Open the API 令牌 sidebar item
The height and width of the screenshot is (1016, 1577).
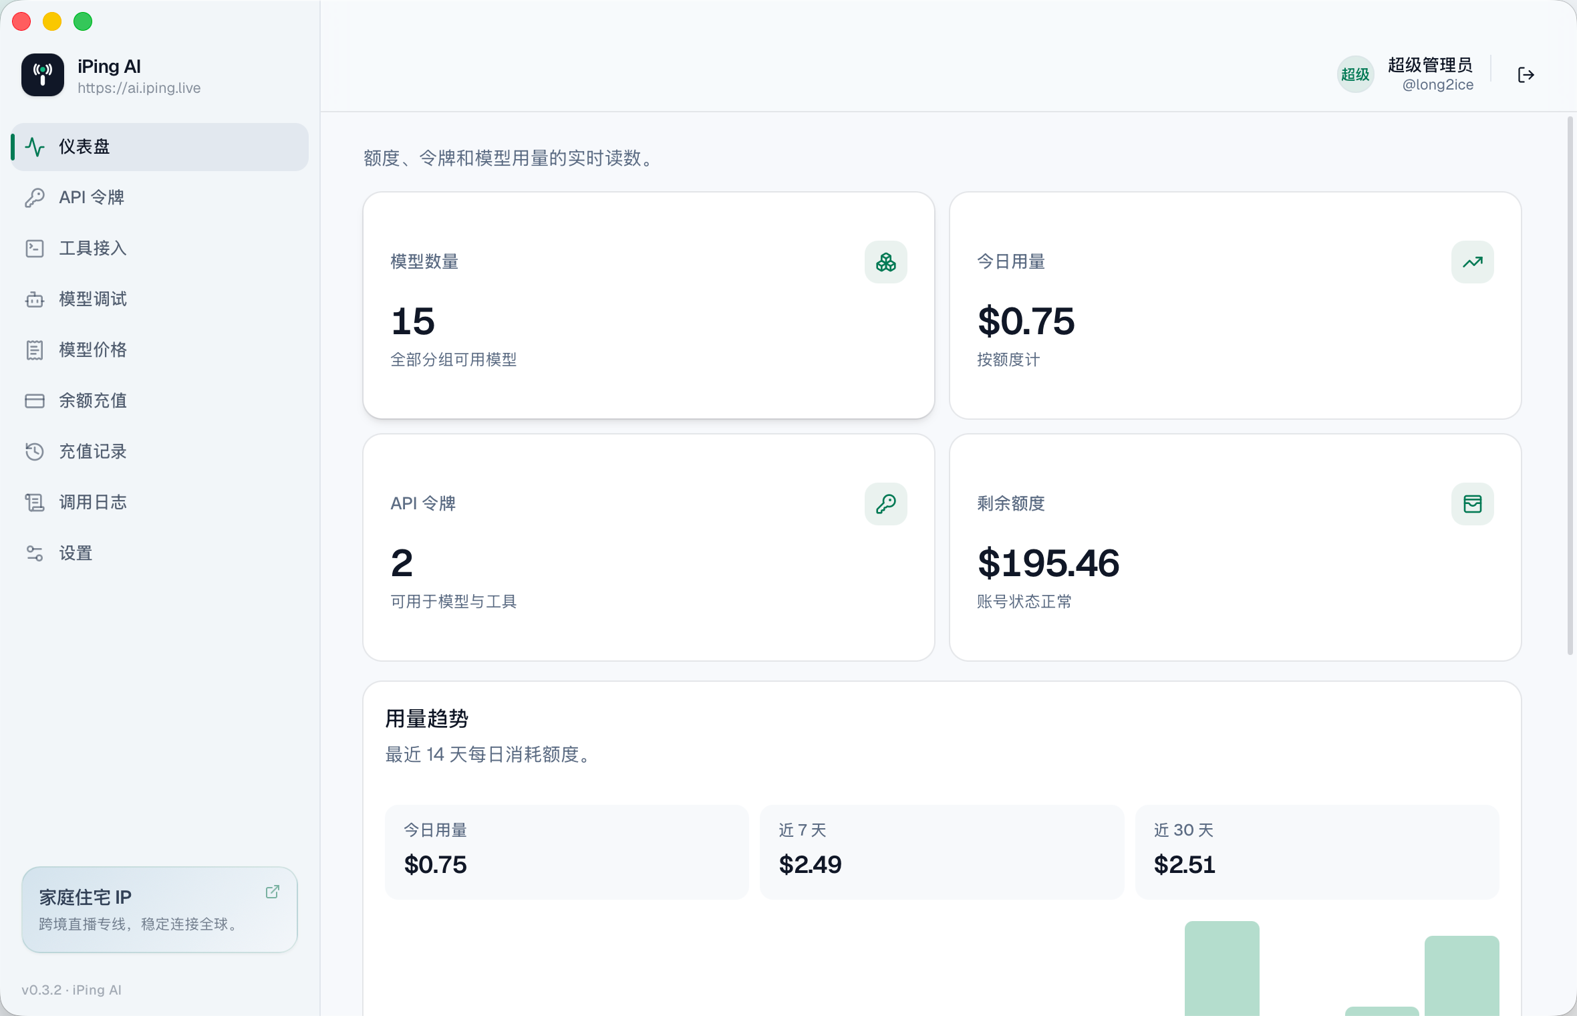coord(160,197)
